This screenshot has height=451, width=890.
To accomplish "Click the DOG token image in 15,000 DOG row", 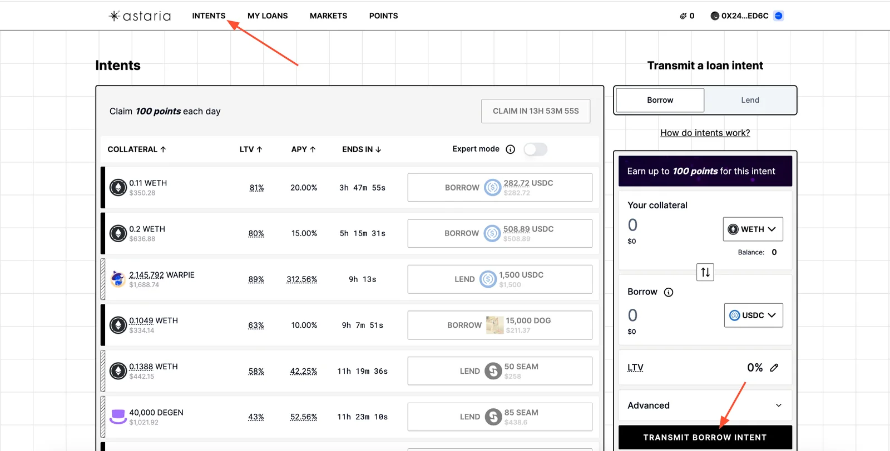I will pyautogui.click(x=495, y=325).
